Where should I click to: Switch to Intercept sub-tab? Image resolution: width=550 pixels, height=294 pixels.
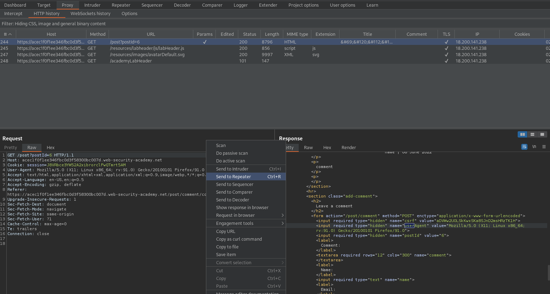pyautogui.click(x=13, y=13)
